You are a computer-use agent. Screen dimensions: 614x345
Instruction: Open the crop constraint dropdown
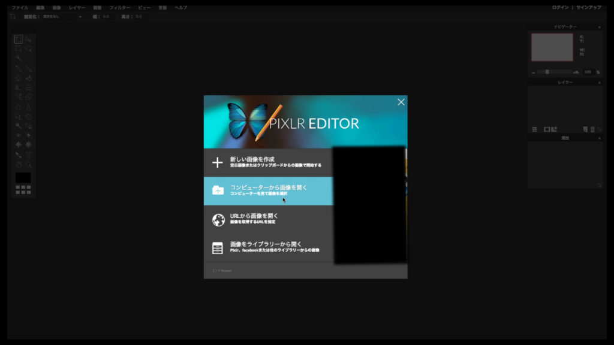[x=62, y=17]
